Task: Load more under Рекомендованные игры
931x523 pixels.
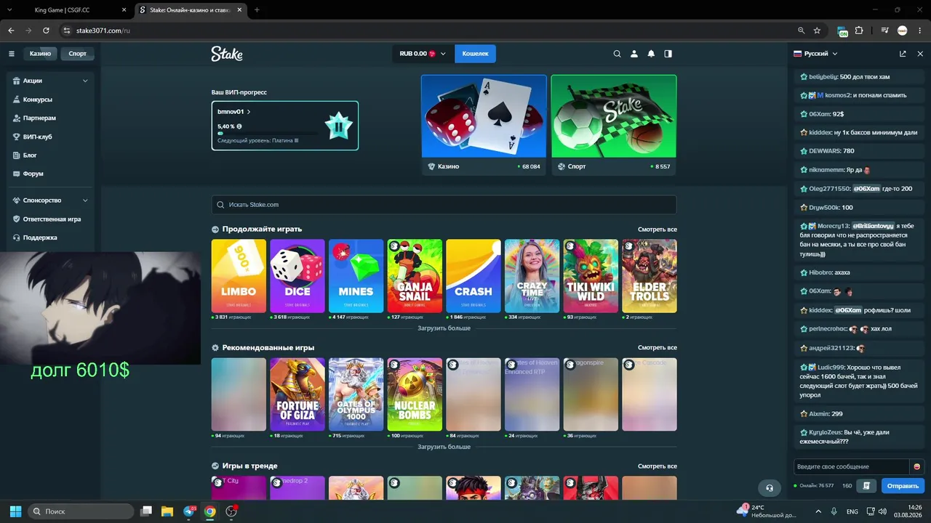Action: [x=444, y=447]
